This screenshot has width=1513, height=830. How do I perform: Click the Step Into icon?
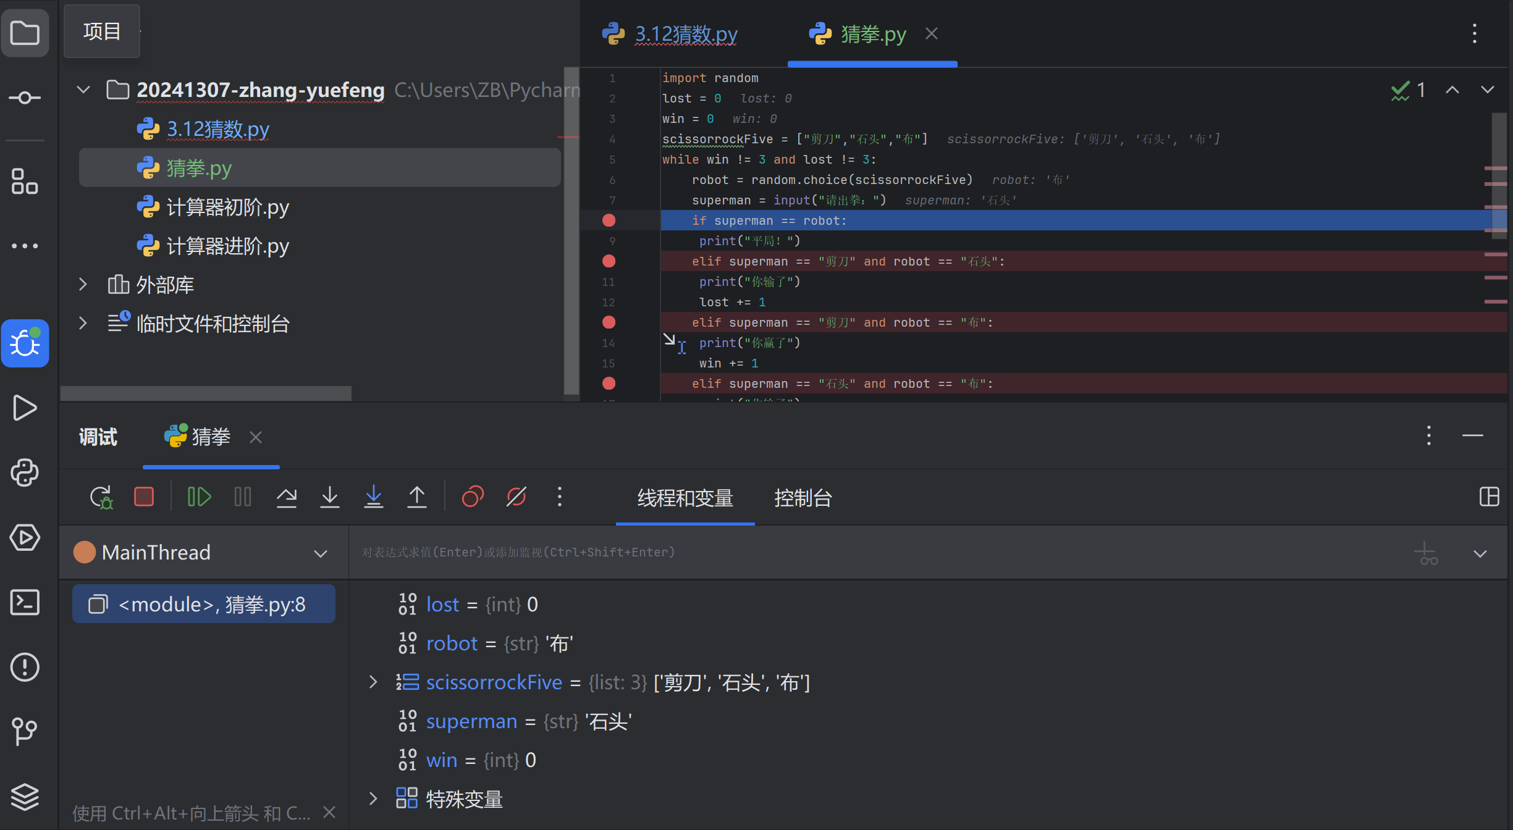click(x=330, y=497)
